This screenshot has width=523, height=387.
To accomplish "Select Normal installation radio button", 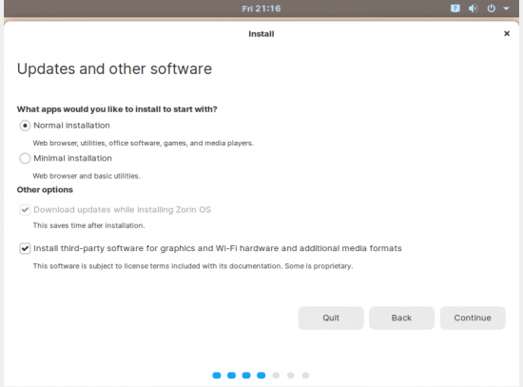I will 25,126.
